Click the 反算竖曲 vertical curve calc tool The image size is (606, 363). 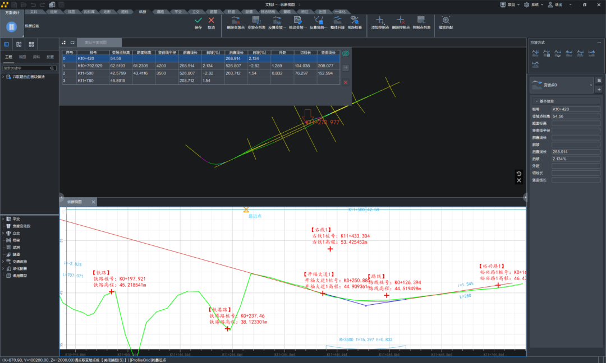coord(318,22)
